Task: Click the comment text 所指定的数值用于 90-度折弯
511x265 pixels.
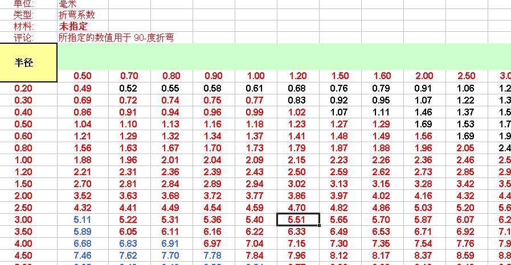Action: (x=116, y=38)
